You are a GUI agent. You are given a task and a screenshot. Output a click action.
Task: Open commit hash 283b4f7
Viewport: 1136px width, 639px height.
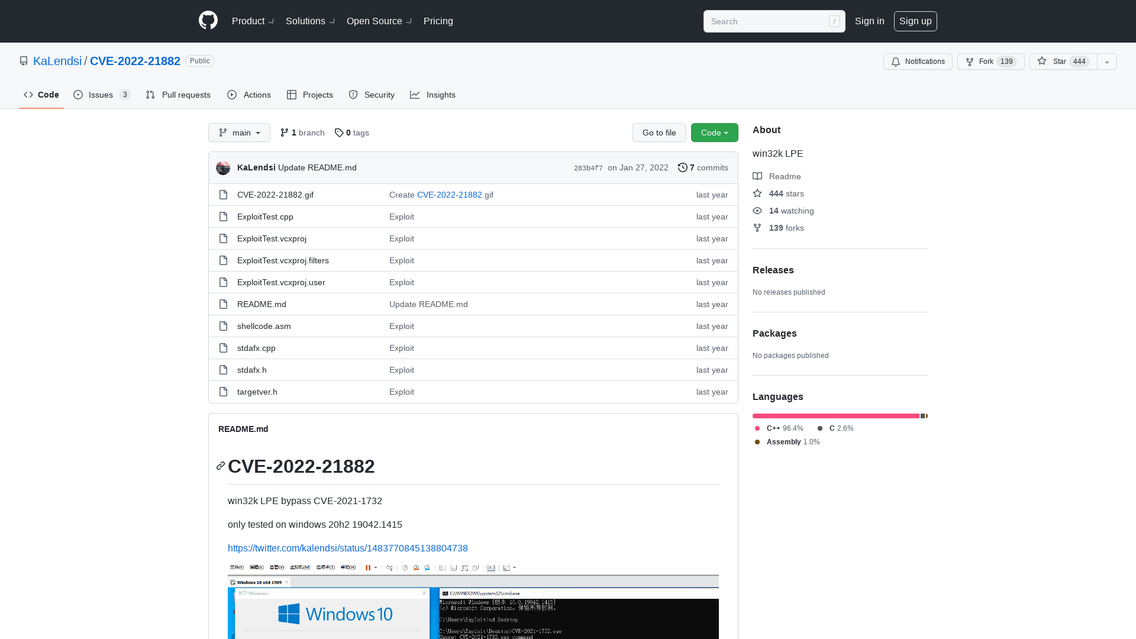[x=588, y=168]
